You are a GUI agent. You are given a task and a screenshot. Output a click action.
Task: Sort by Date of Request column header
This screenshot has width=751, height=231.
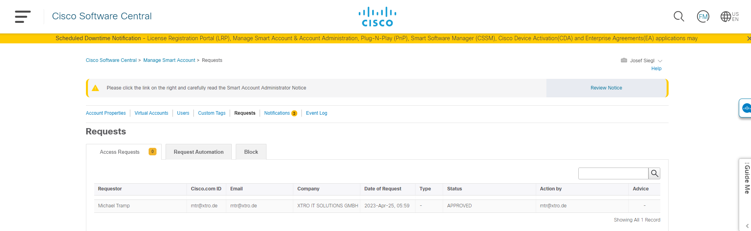[x=383, y=189]
